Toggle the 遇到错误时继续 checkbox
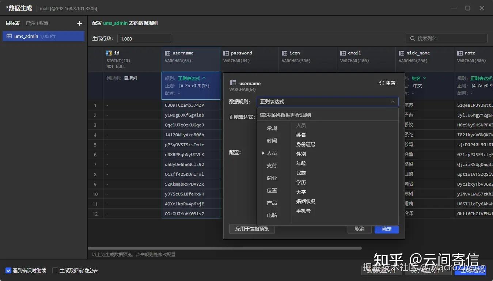Image resolution: width=493 pixels, height=281 pixels. pyautogui.click(x=8, y=270)
